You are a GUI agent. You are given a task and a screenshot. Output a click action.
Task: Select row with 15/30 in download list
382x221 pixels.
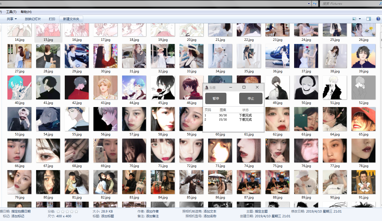tap(233, 120)
